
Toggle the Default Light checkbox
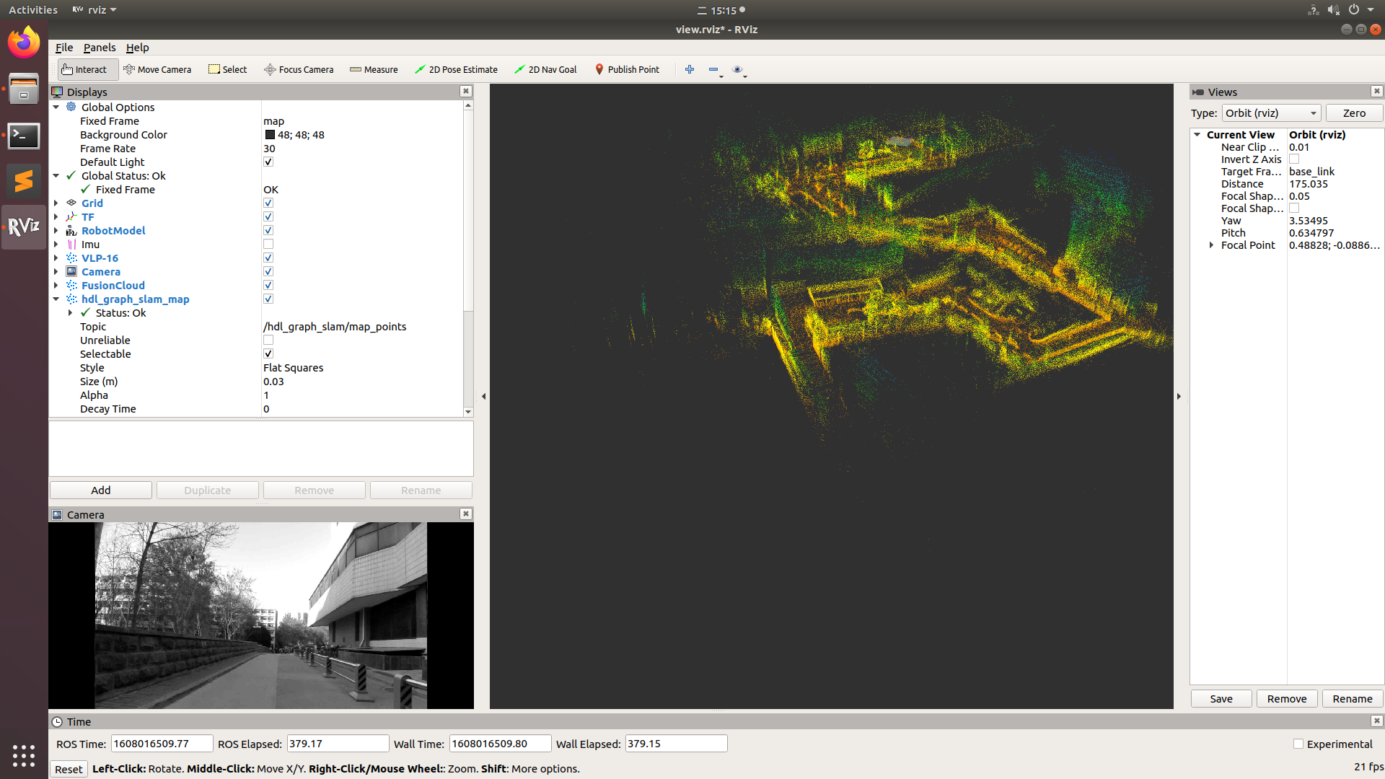(x=268, y=162)
